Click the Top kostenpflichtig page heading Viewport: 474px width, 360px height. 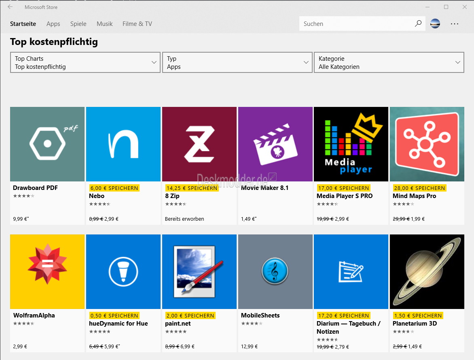point(54,42)
